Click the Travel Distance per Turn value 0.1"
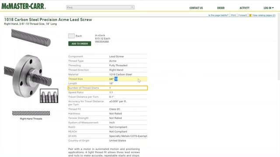 coord(112,97)
